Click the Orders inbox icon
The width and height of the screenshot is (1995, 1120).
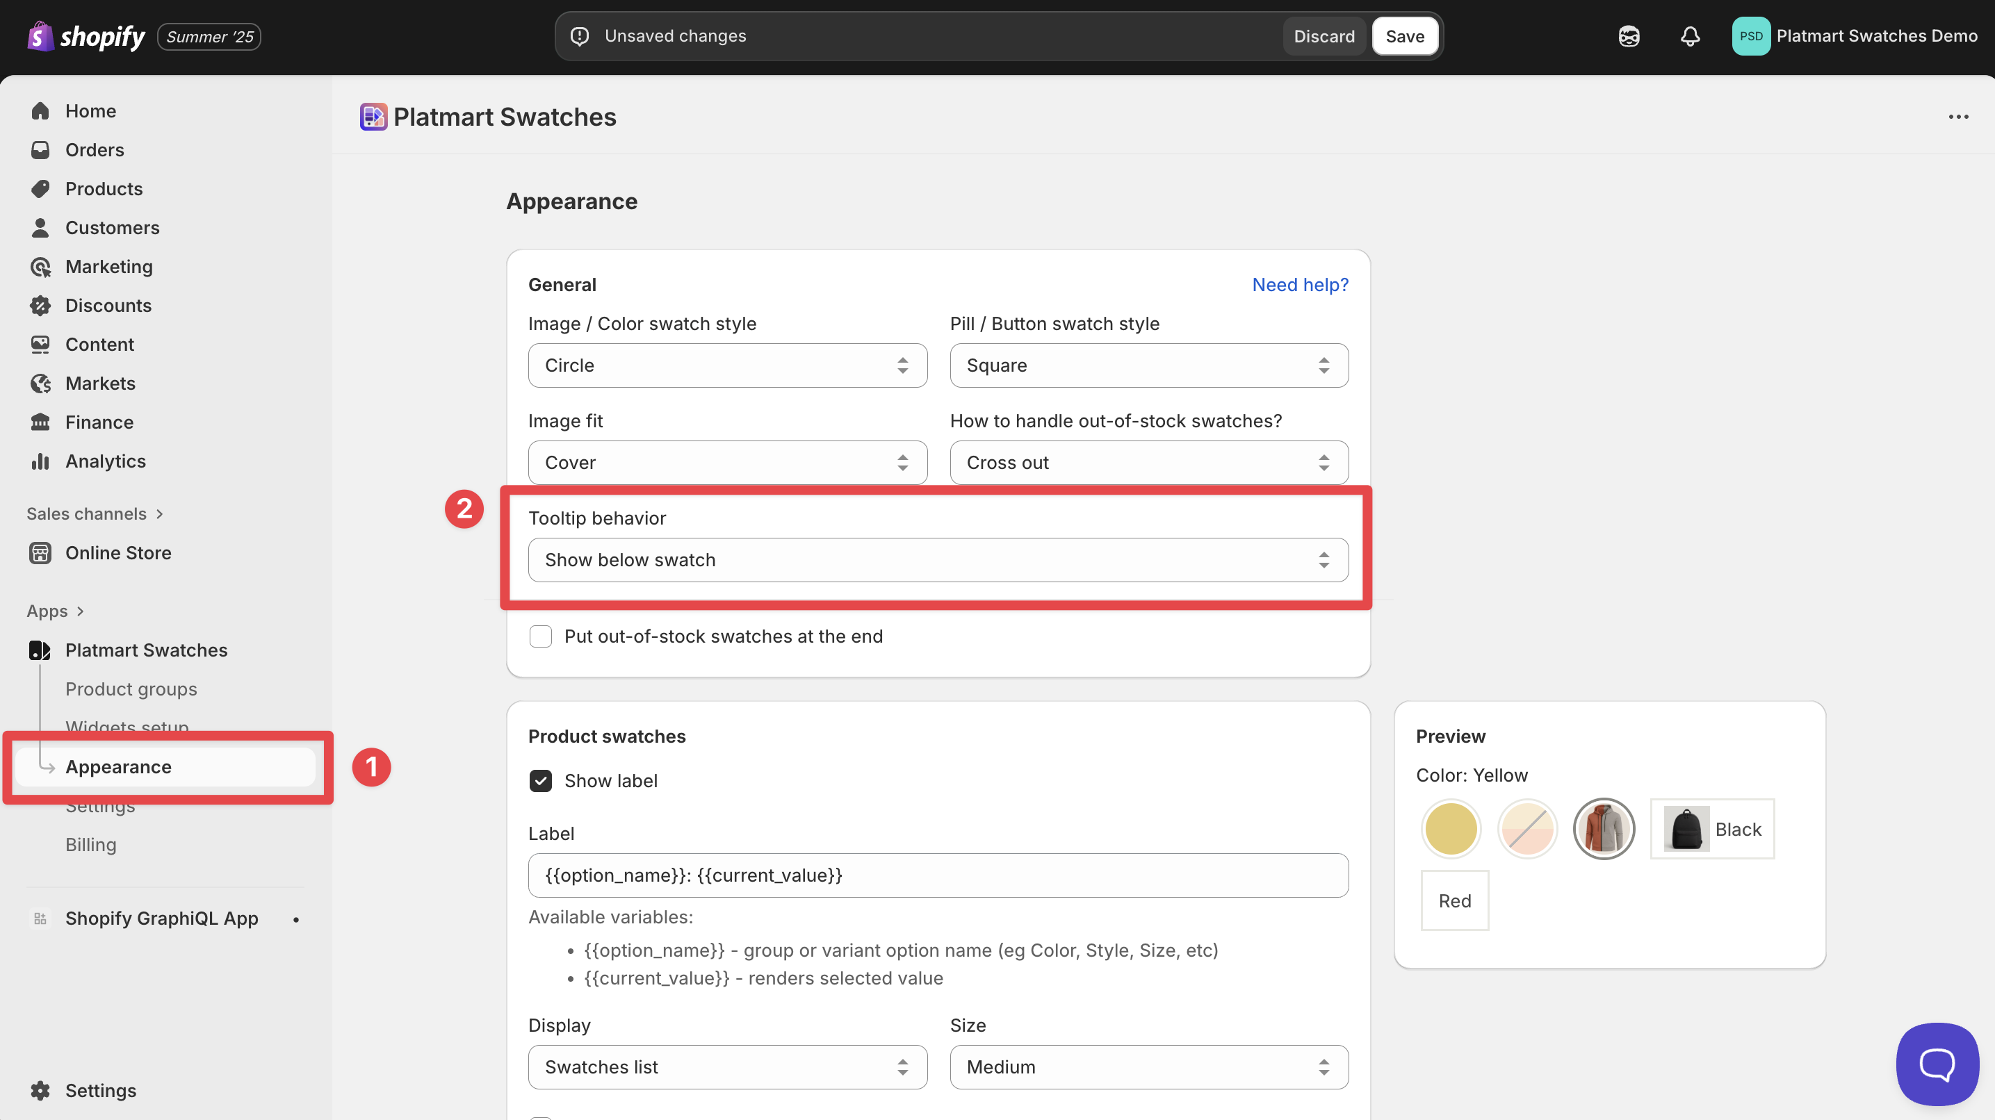coord(40,149)
